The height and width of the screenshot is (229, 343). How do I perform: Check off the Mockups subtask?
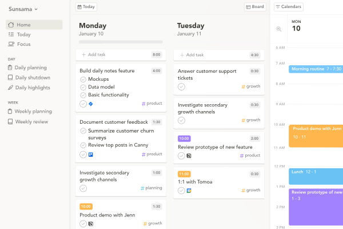(x=83, y=79)
